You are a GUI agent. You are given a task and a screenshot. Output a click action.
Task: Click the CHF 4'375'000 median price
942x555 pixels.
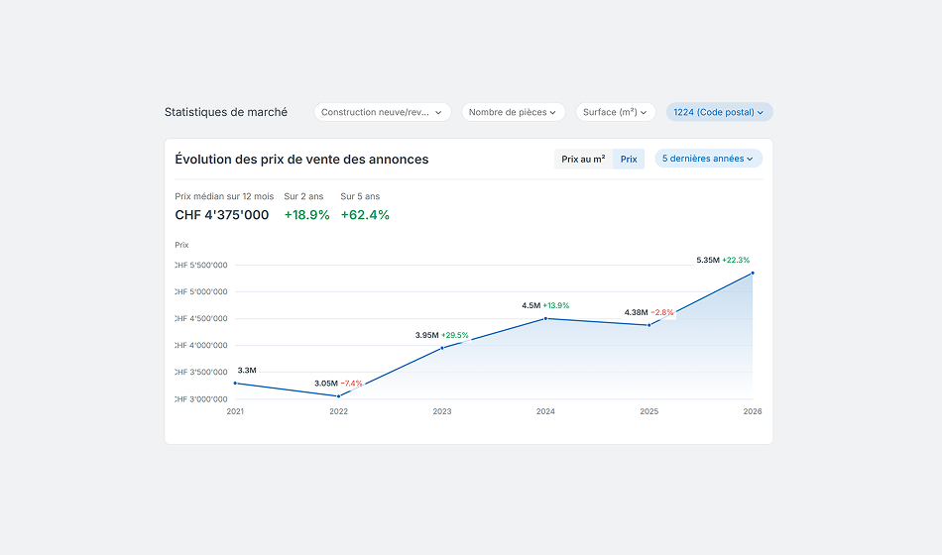pos(222,215)
